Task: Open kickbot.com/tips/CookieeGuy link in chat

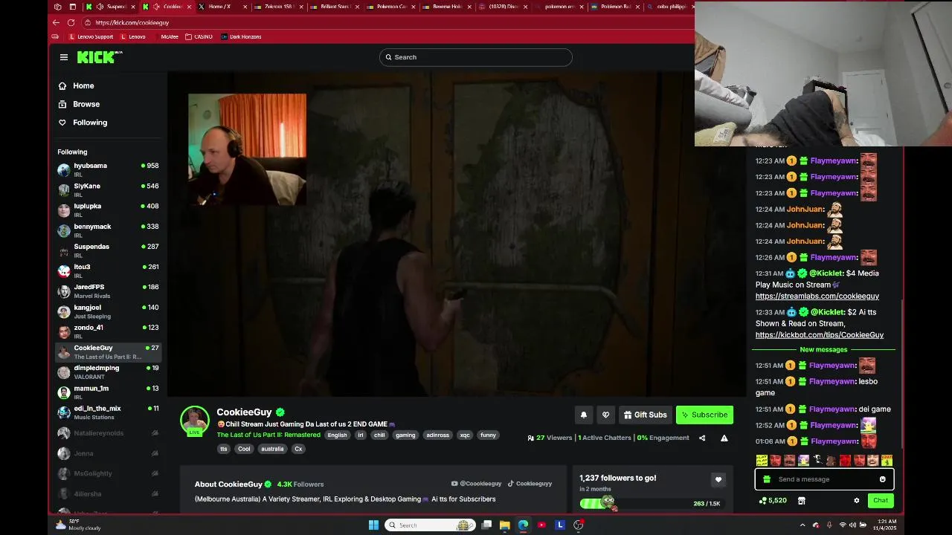Action: tap(820, 335)
